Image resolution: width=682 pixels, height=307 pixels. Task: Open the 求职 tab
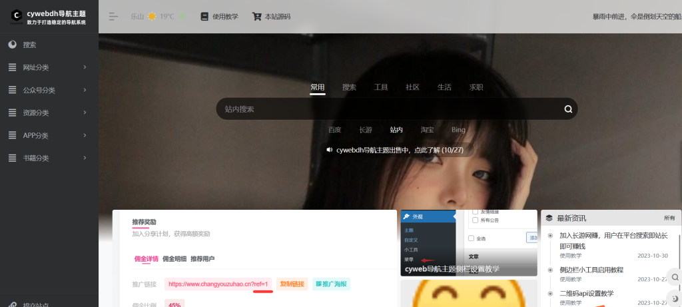(x=476, y=87)
